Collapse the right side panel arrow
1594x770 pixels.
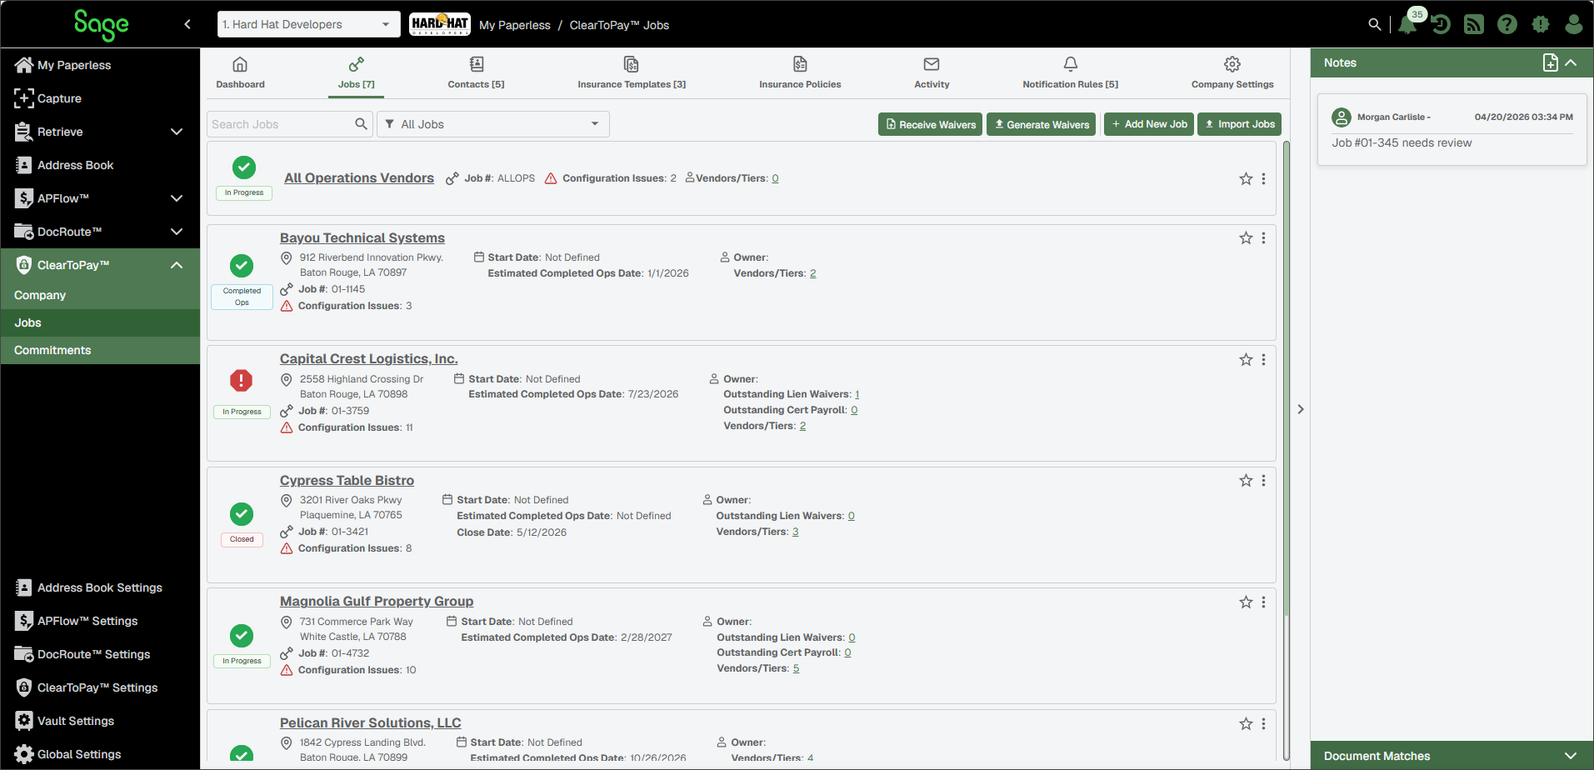[x=1301, y=409]
